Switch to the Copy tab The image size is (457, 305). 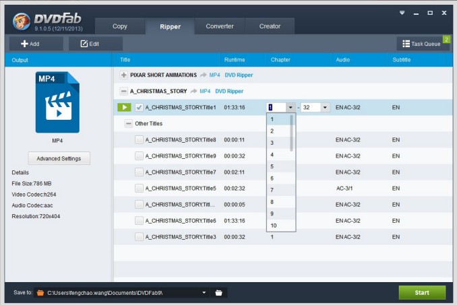[x=120, y=26]
